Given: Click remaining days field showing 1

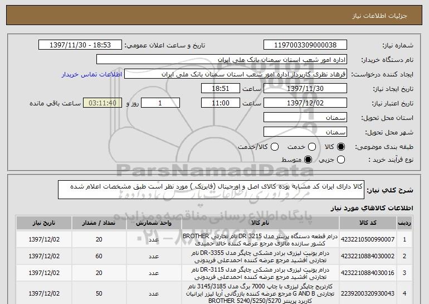Looking at the screenshot, I should coord(160,103).
